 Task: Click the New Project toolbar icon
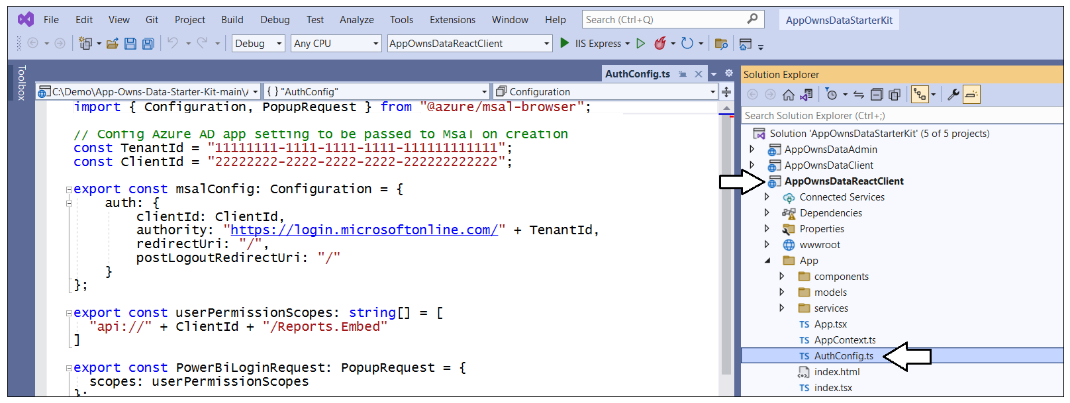[85, 44]
